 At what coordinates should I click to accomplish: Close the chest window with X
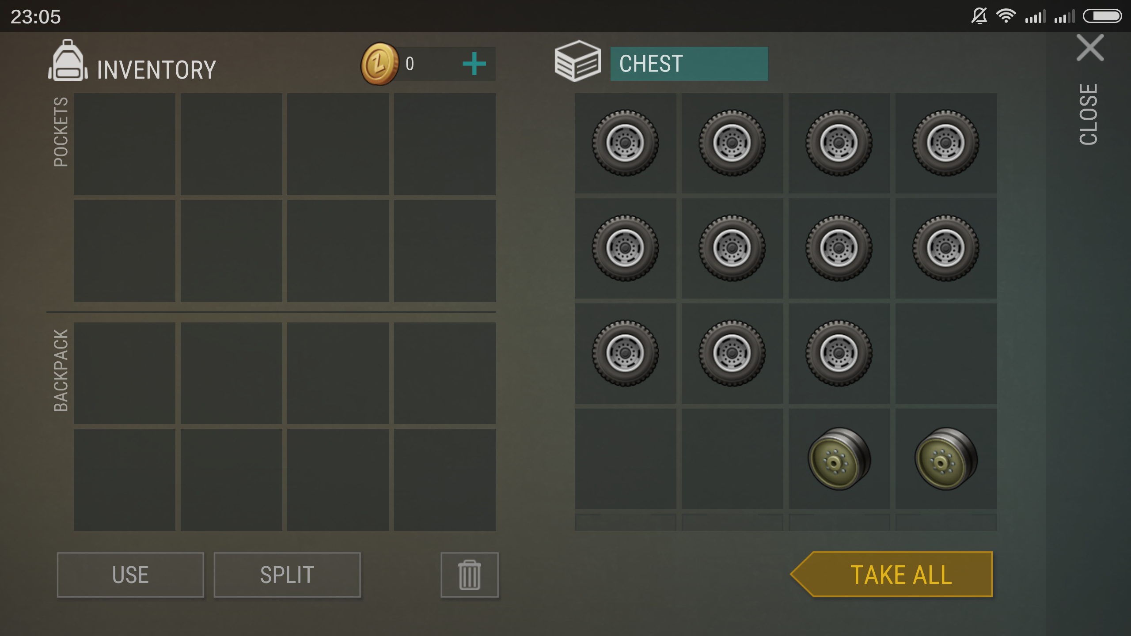[1090, 48]
